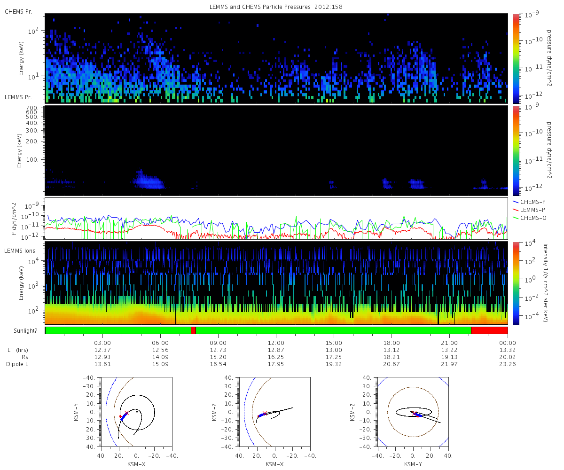Click the 'Dipole L' ephemeris row label
Image resolution: width=564 pixels, height=470 pixels.
coord(17,364)
